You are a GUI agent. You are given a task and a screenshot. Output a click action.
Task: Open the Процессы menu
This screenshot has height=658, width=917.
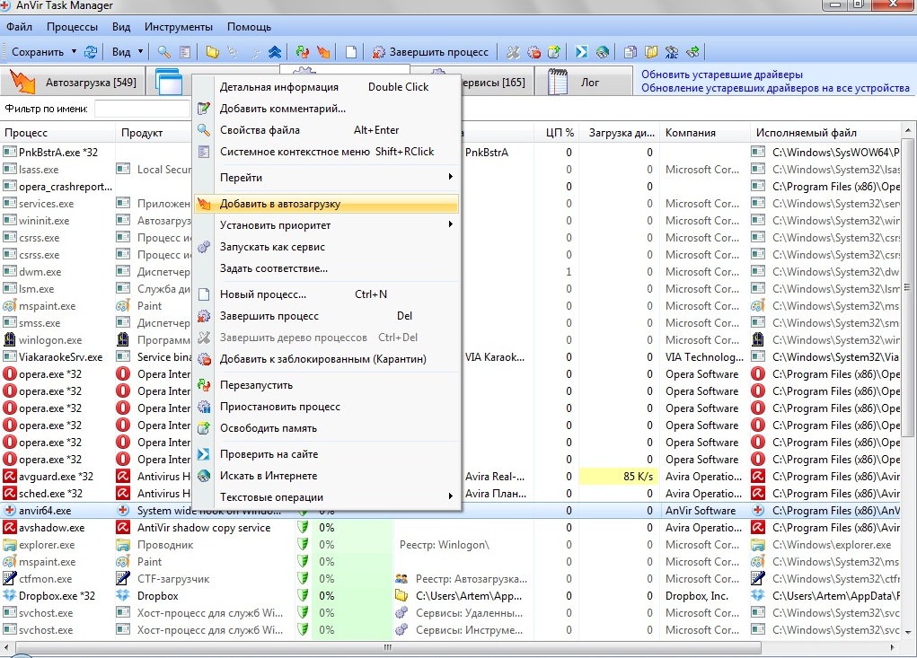click(72, 27)
